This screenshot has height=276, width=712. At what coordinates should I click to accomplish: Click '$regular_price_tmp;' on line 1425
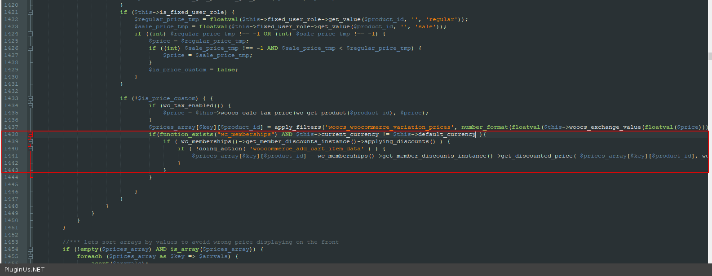click(215, 41)
